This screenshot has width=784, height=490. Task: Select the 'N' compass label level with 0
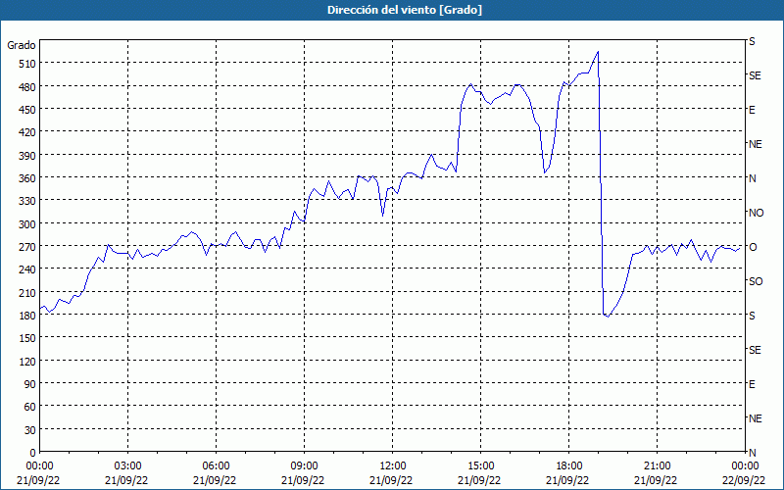point(752,453)
